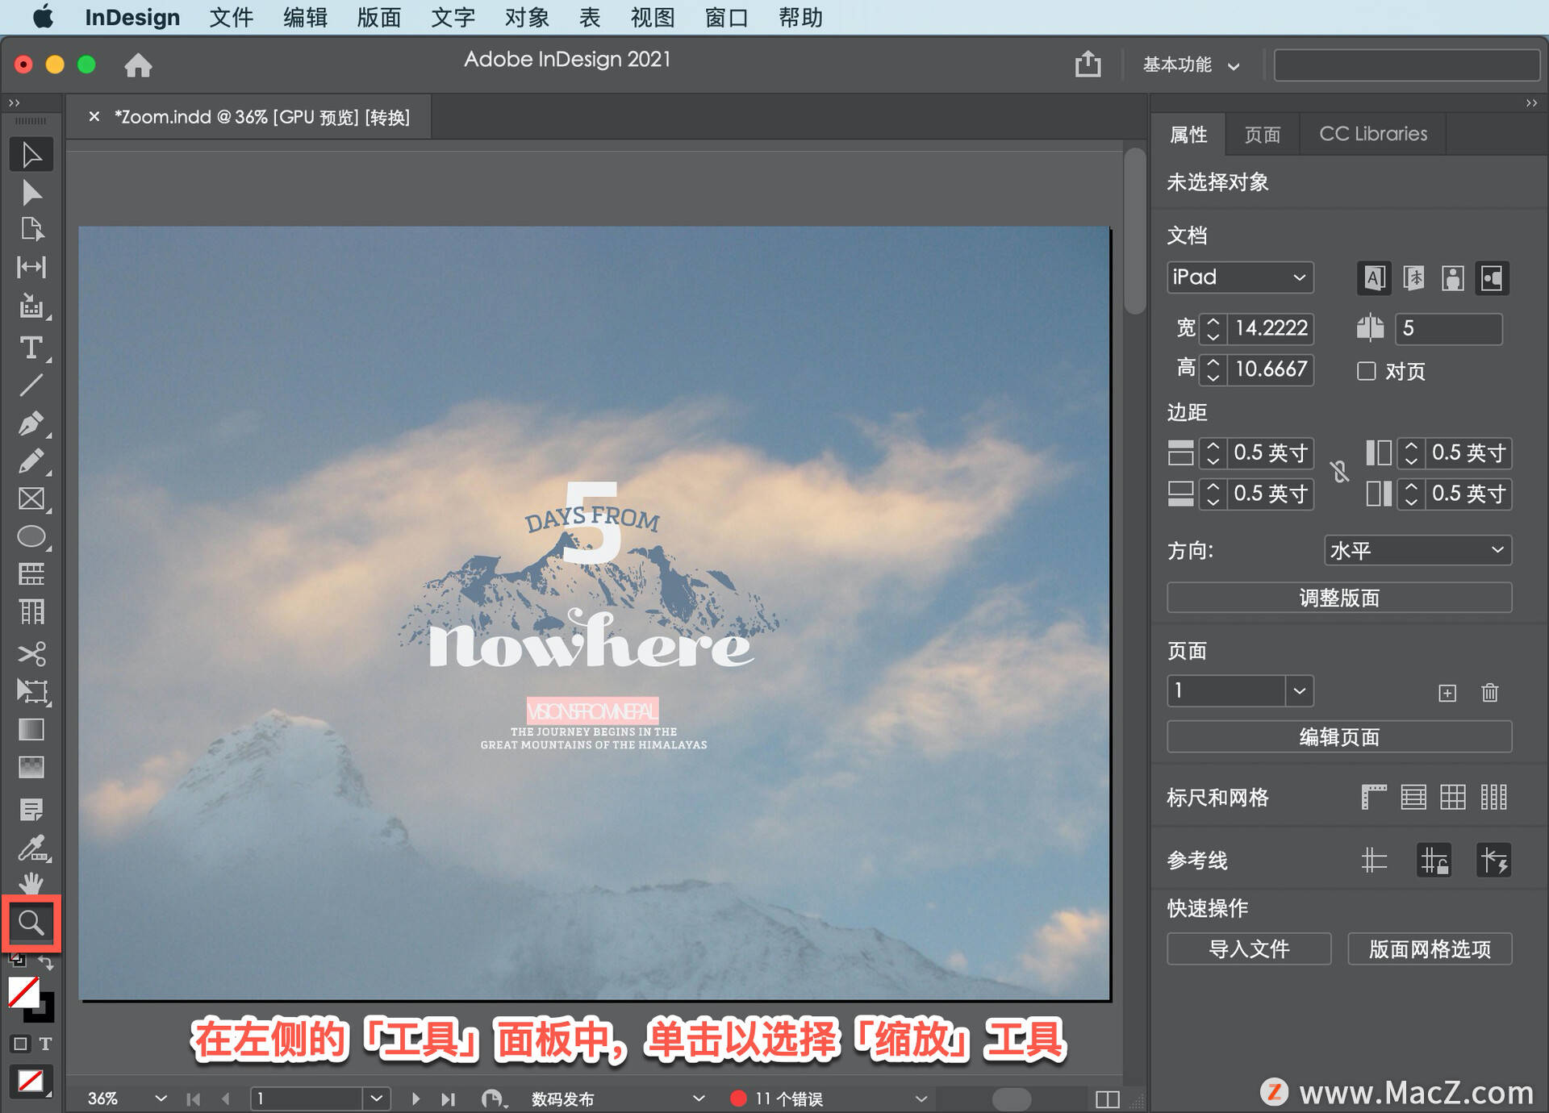Viewport: 1549px width, 1113px height.
Task: Select the Selection tool arrow
Action: pyautogui.click(x=31, y=155)
